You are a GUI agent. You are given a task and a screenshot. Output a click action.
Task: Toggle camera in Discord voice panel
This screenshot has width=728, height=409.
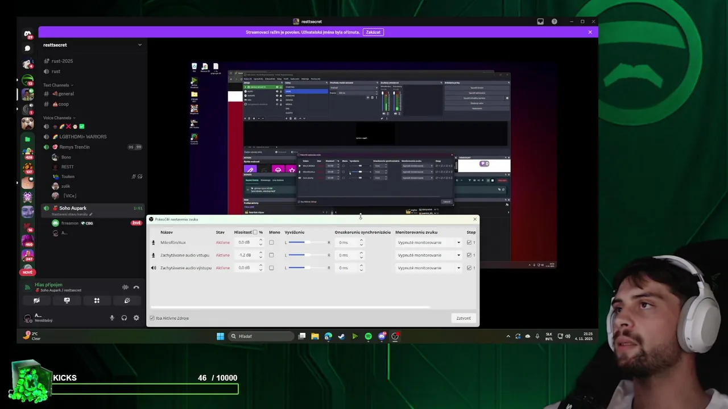[x=36, y=301]
